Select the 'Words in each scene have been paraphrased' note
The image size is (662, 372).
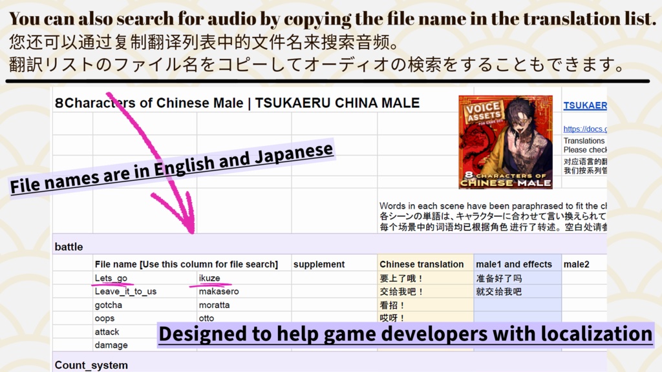coord(493,206)
